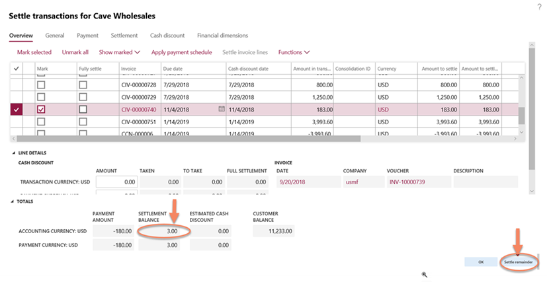Click the main page vertical scrollbar thumb
Viewport: 547px width, 282px height.
click(x=532, y=110)
